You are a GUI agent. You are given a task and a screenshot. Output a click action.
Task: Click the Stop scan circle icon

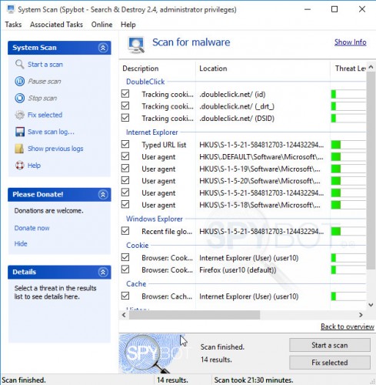(20, 98)
